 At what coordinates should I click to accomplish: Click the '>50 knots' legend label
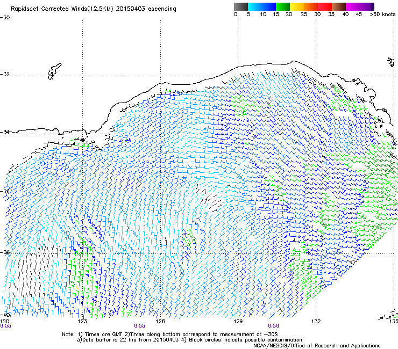pos(382,14)
